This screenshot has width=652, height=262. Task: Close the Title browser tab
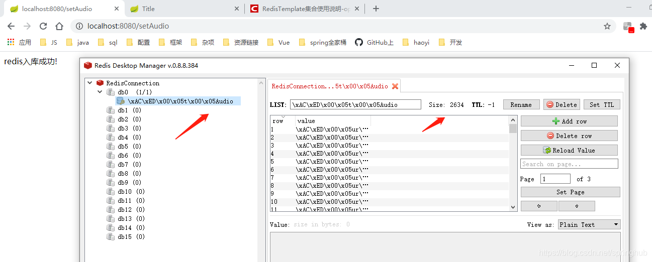pyautogui.click(x=237, y=9)
